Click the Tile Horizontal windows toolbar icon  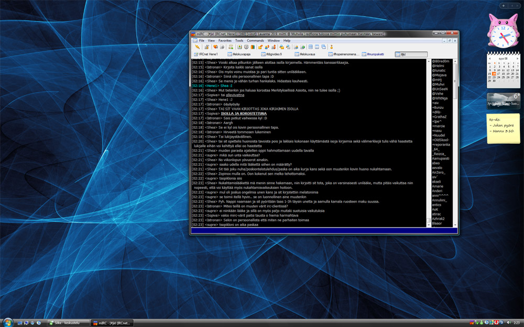[310, 47]
